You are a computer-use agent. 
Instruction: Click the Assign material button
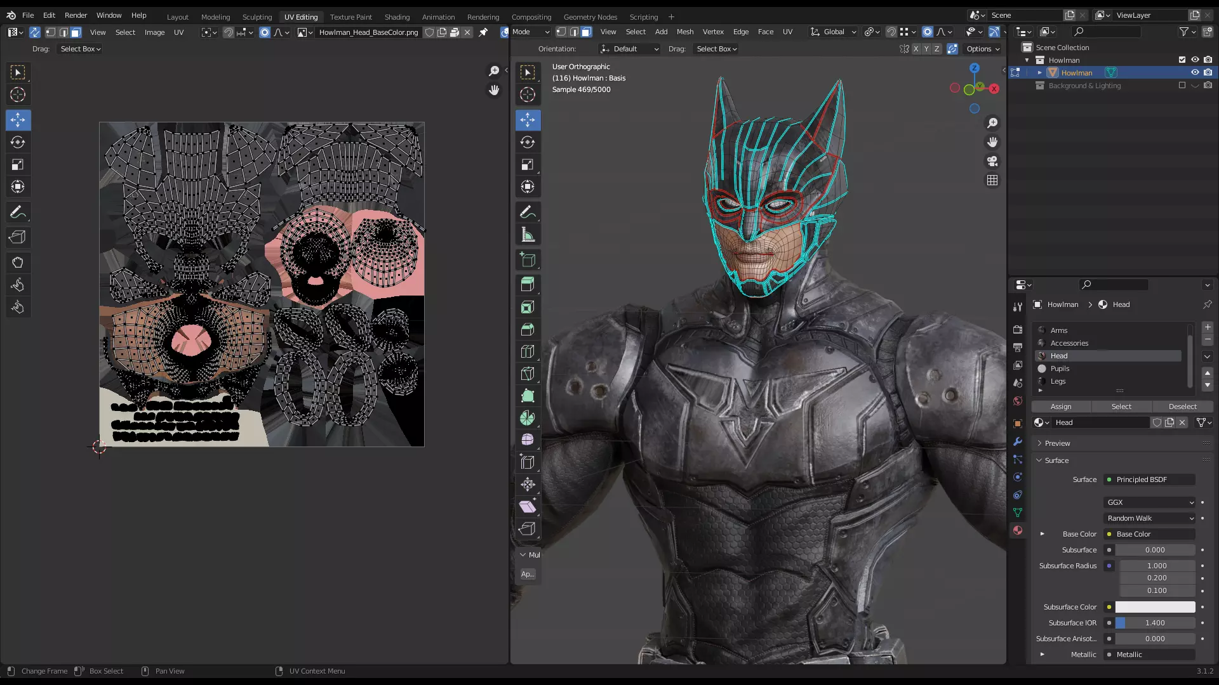click(1061, 407)
